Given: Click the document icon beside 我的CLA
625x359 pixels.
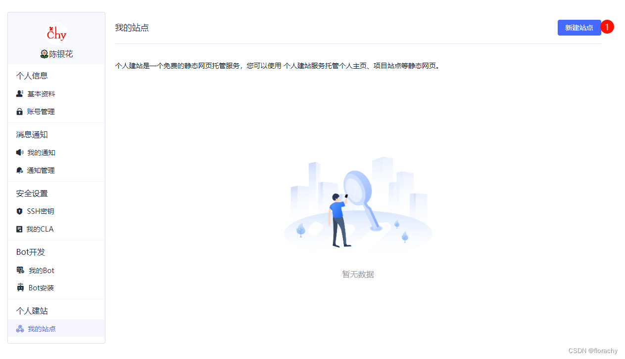Looking at the screenshot, I should (x=19, y=229).
